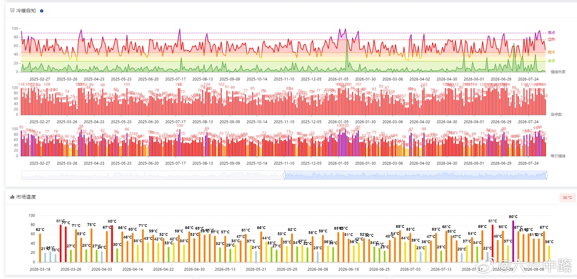577x279 pixels.
Task: Click the red bar under 80°C
Action: coord(112,244)
